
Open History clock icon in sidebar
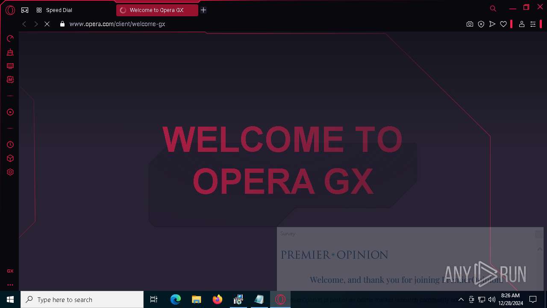pos(10,145)
